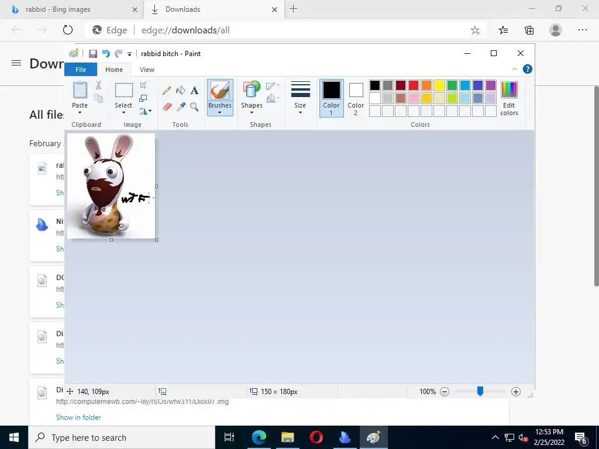Open Opera browser from taskbar

click(x=316, y=437)
